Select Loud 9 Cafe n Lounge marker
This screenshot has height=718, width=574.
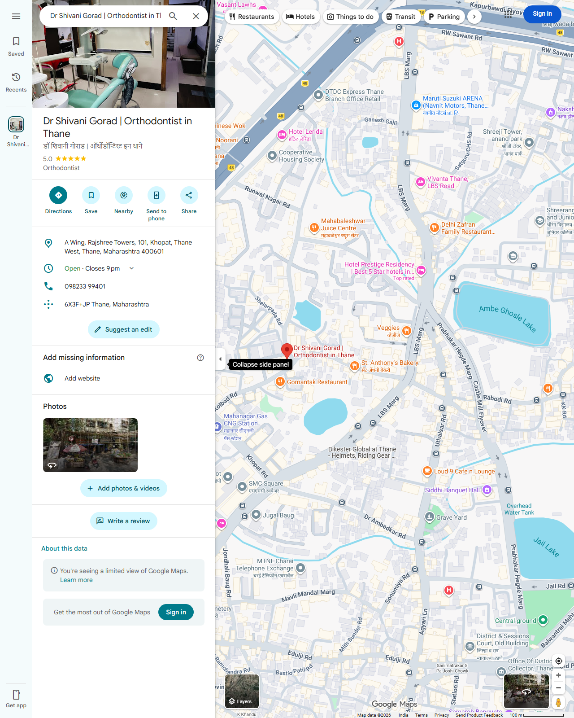pyautogui.click(x=427, y=471)
